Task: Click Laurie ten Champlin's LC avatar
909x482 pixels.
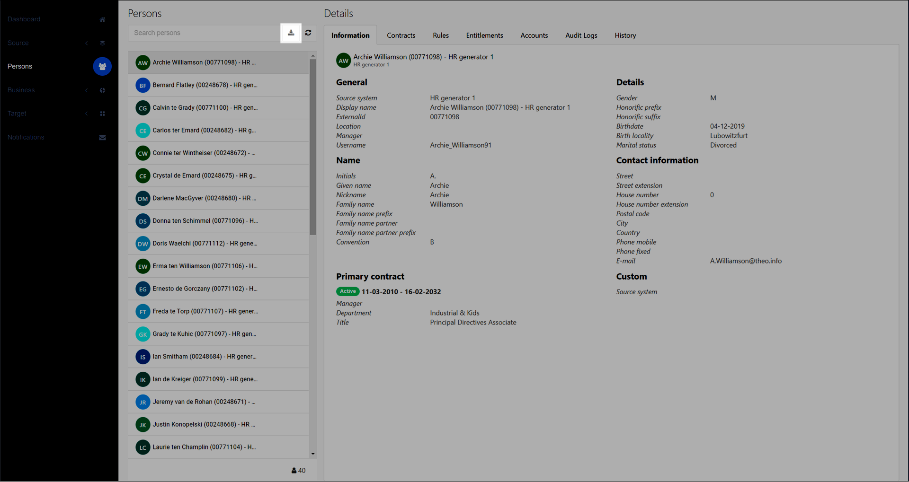Action: [143, 447]
